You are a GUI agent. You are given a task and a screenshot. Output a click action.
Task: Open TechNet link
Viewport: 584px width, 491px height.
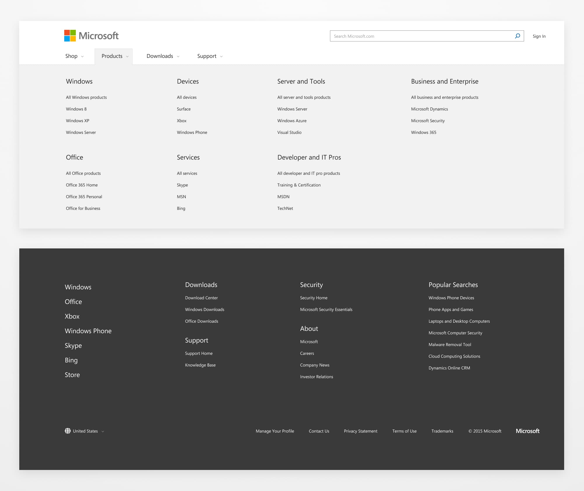[x=285, y=208]
